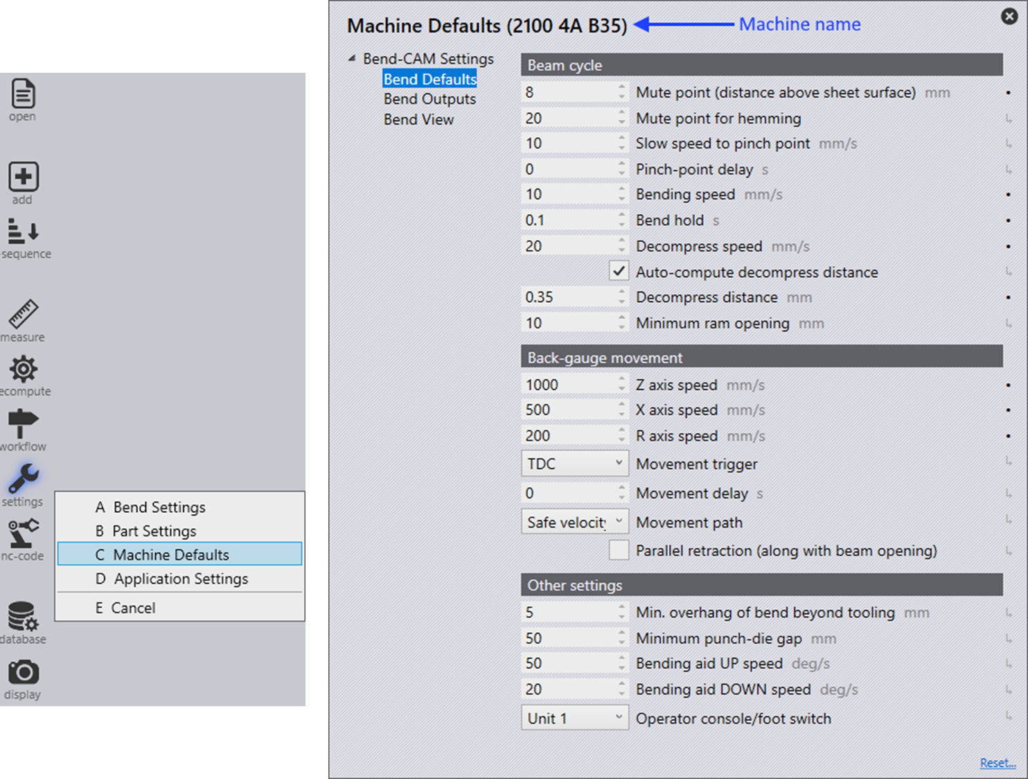The height and width of the screenshot is (779, 1028).
Task: Open the database icon
Action: coord(24,616)
